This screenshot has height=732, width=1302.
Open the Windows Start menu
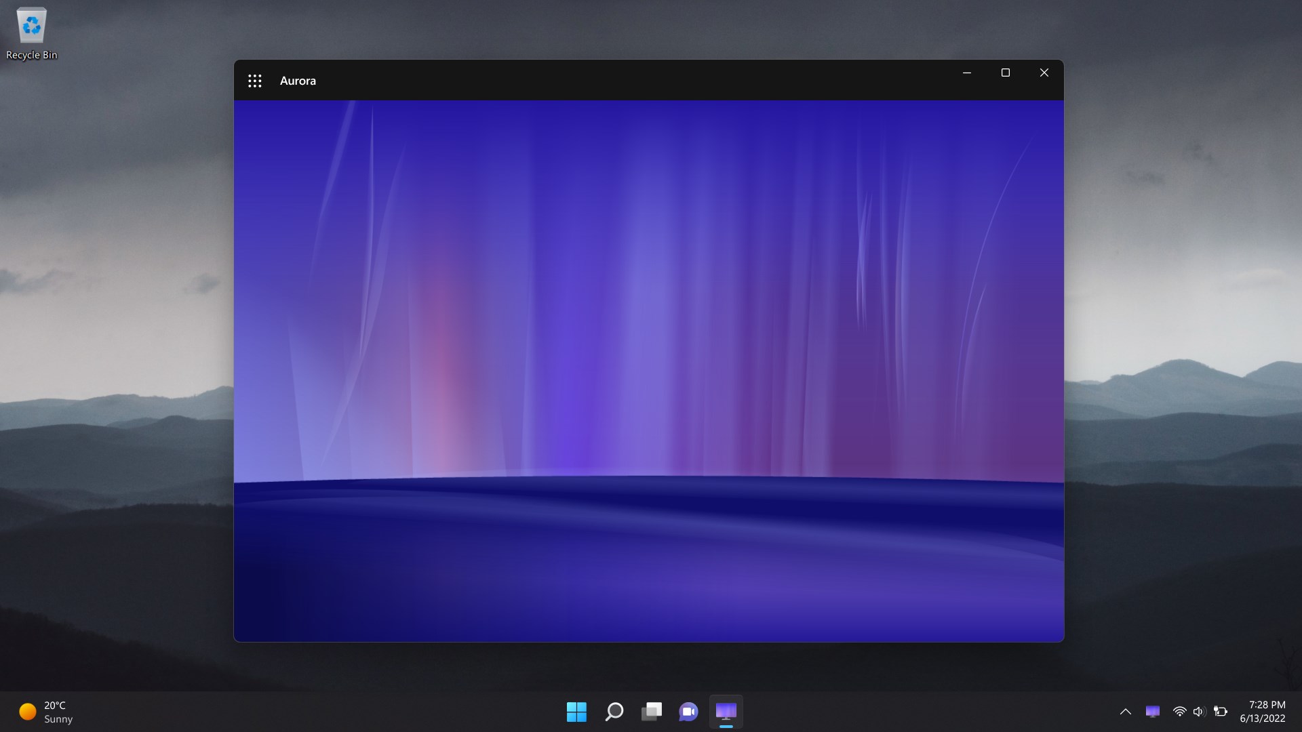point(576,712)
